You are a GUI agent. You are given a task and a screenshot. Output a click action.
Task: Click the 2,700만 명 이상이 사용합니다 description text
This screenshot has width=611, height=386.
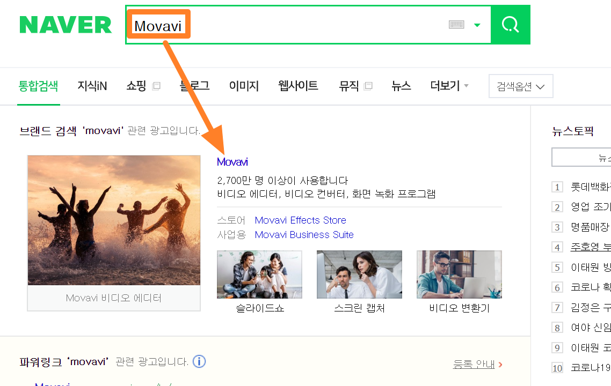[x=282, y=181]
